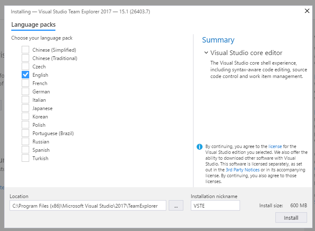Check the Chinese (Simplified) language pack
This screenshot has height=231, width=315.
click(x=25, y=50)
